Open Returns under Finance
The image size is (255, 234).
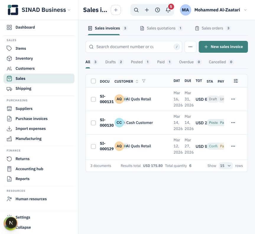tap(39, 159)
